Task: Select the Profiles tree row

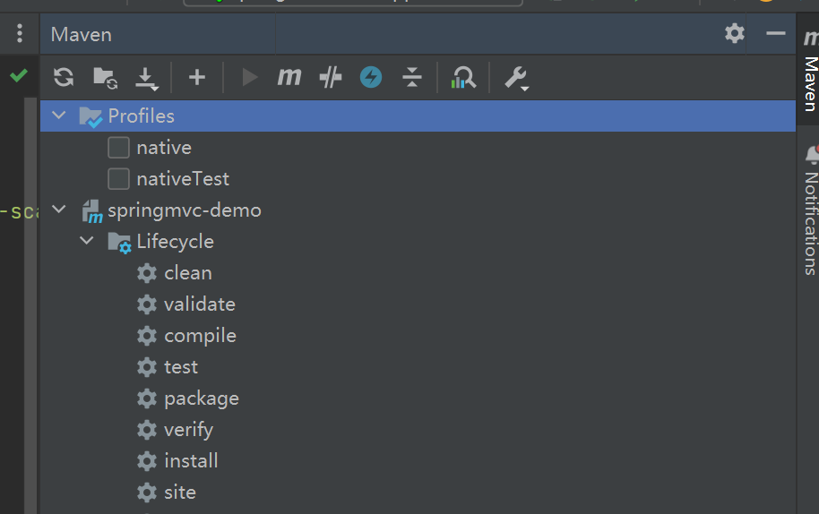Action: (x=418, y=116)
